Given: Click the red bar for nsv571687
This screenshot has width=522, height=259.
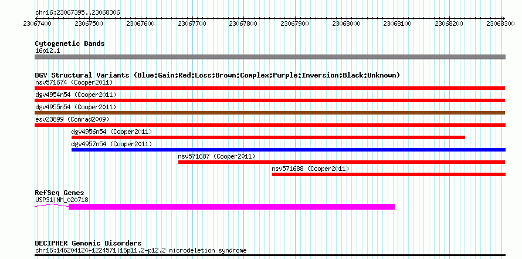Looking at the screenshot, I should pos(341,162).
